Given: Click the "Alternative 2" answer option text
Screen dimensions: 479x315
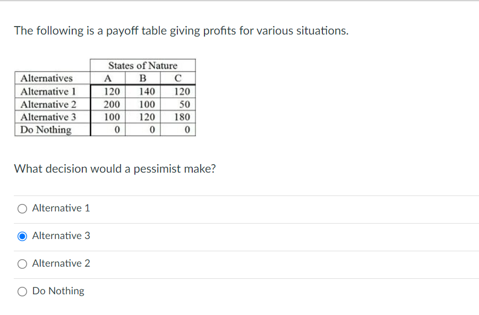Looking at the screenshot, I should [61, 263].
